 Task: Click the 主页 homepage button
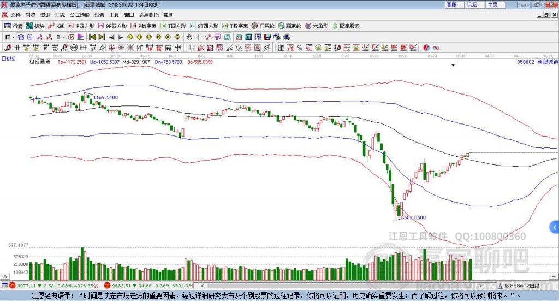tap(496, 4)
